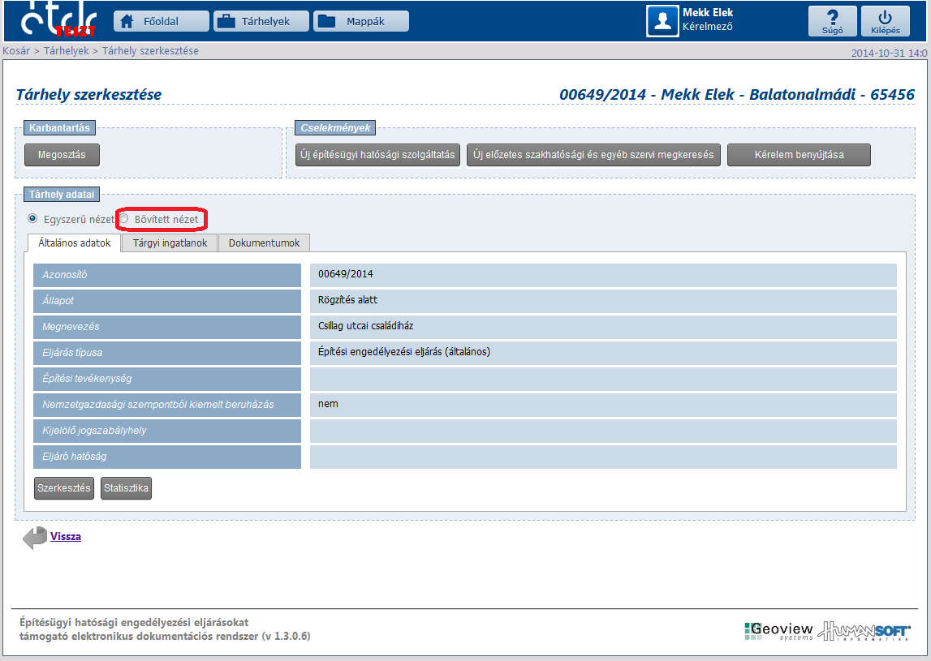Click the Geoview systems logo
The image size is (931, 661).
pyautogui.click(x=778, y=631)
